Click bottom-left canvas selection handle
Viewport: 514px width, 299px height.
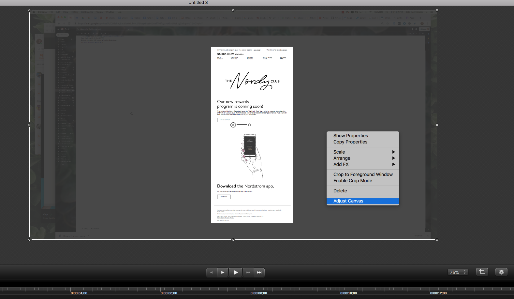pos(29,240)
